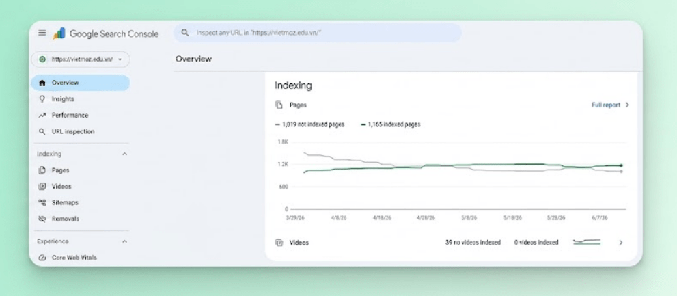The height and width of the screenshot is (296, 677).
Task: Open the hamburger navigation menu
Action: 42,33
